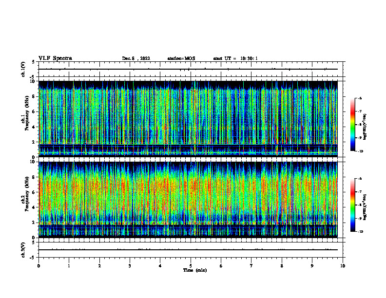This screenshot has height=298, width=386.
Task: Click the ch.1 color bar log(PSD) label
Action: (x=365, y=127)
